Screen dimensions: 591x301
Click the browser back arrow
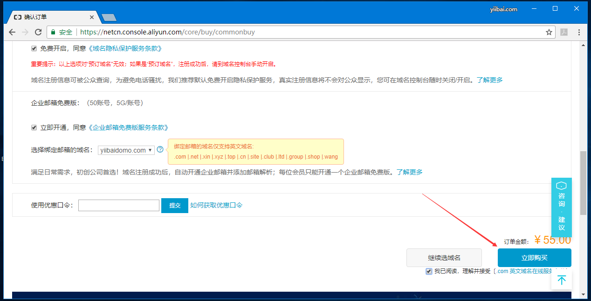coord(12,32)
